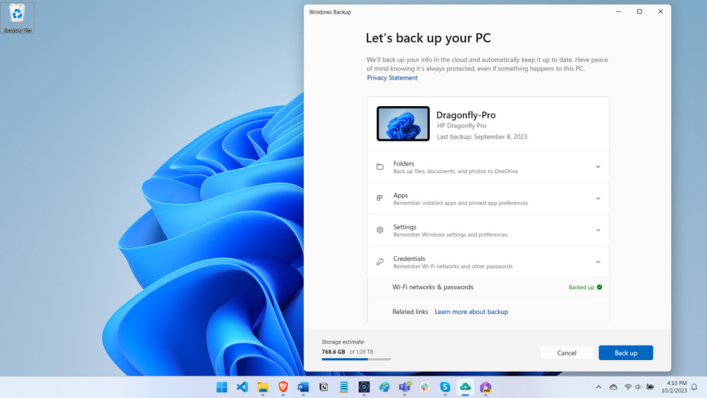This screenshot has width=707, height=398.
Task: Open Slack from the taskbar
Action: point(425,387)
